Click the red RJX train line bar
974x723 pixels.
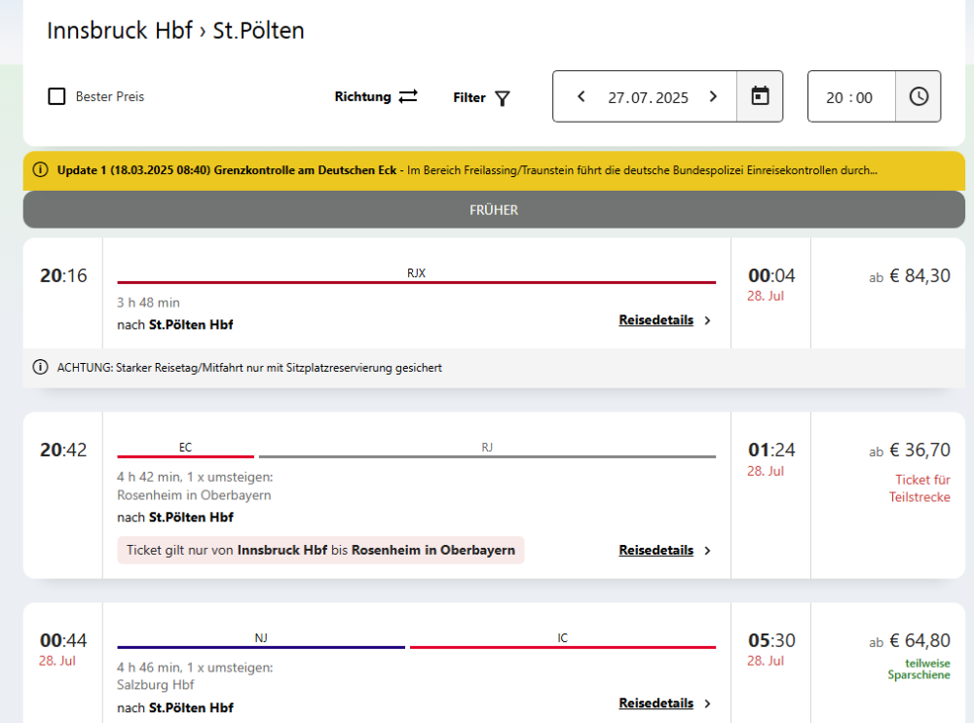pyautogui.click(x=416, y=282)
